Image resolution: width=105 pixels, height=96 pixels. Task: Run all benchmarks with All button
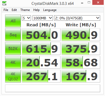tap(13, 21)
